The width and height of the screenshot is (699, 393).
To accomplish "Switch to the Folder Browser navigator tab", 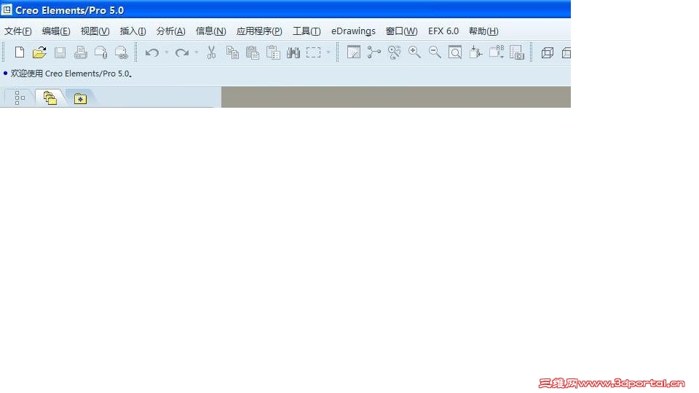I will (50, 98).
